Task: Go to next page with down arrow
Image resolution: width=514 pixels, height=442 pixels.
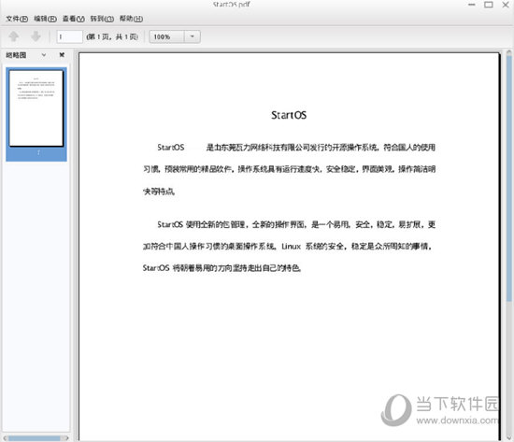Action: tap(36, 36)
